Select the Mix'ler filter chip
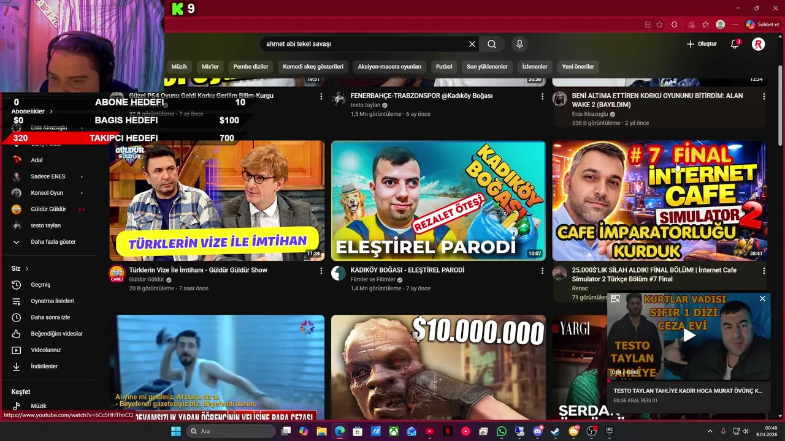785x441 pixels. pyautogui.click(x=210, y=67)
